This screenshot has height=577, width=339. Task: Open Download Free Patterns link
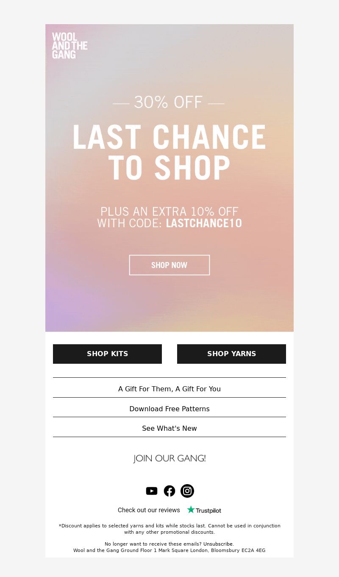[x=169, y=409]
